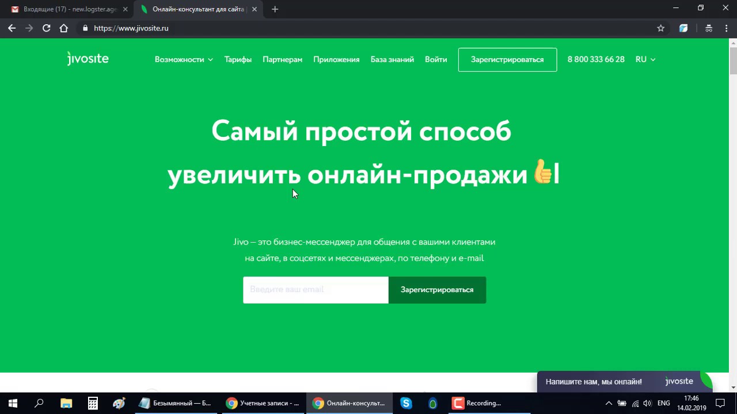Open the Приложения page
737x414 pixels.
tap(336, 59)
